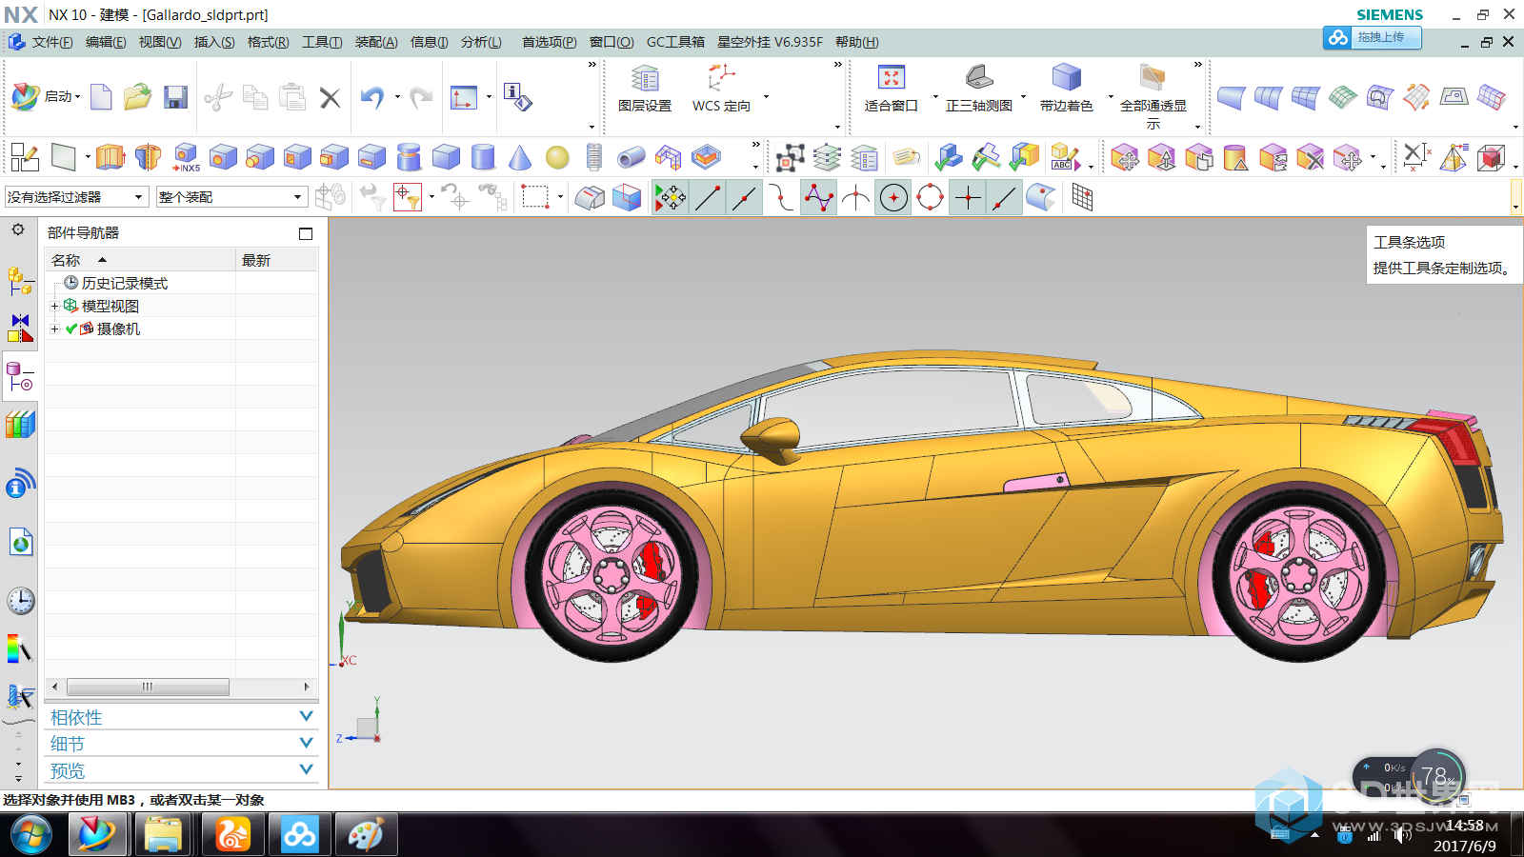Click the navigator scroll right arrow

[307, 687]
